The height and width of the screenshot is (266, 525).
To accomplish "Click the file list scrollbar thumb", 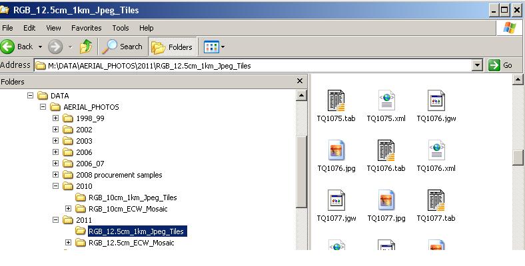I will coord(518,158).
